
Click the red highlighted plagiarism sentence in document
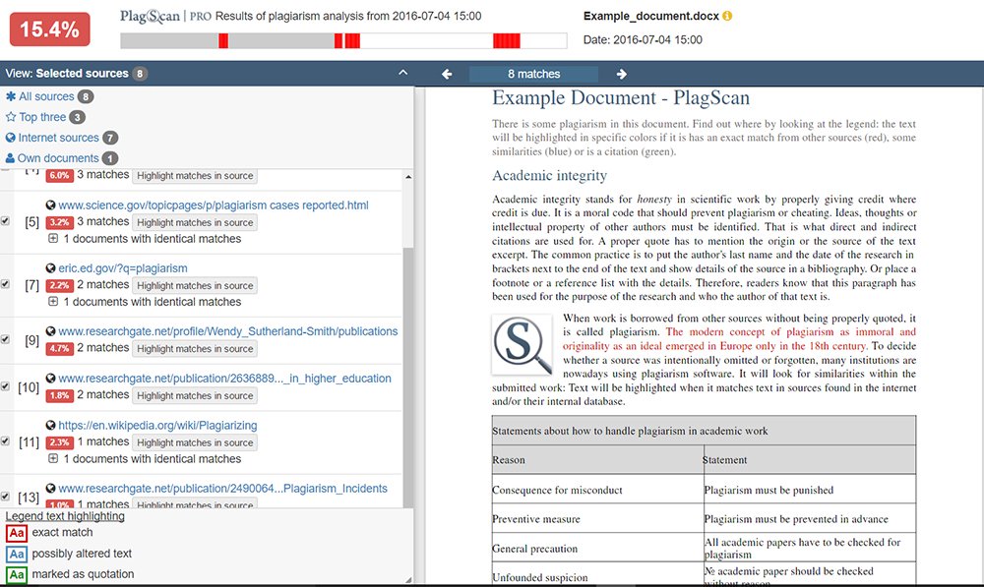[x=739, y=338]
